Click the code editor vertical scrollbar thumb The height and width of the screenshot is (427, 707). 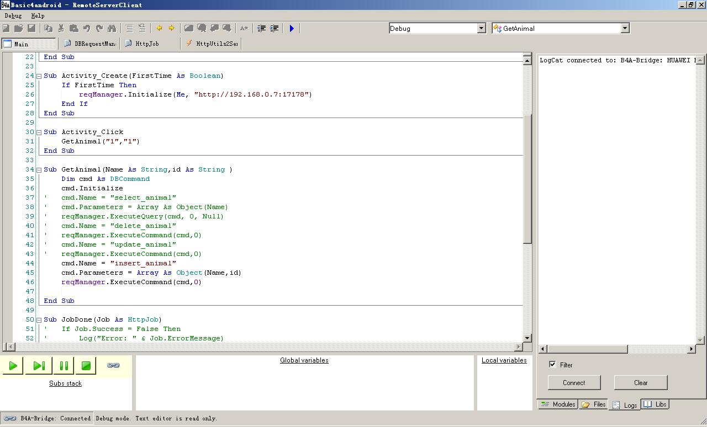click(527, 179)
